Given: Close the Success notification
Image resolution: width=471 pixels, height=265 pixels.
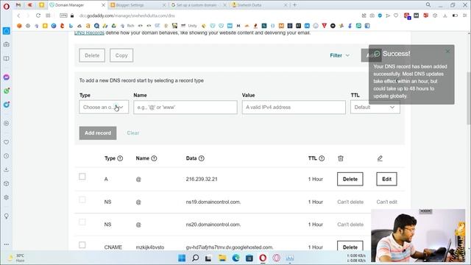Looking at the screenshot, I should coord(448,52).
